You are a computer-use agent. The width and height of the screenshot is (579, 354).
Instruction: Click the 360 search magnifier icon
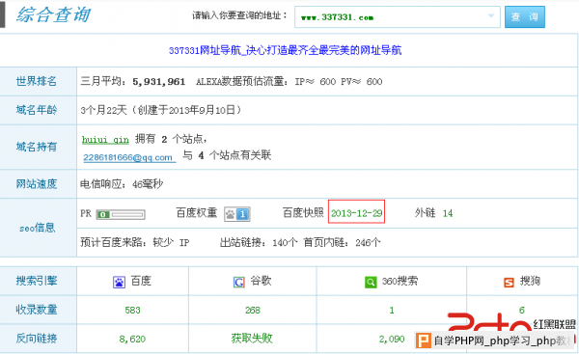point(371,282)
